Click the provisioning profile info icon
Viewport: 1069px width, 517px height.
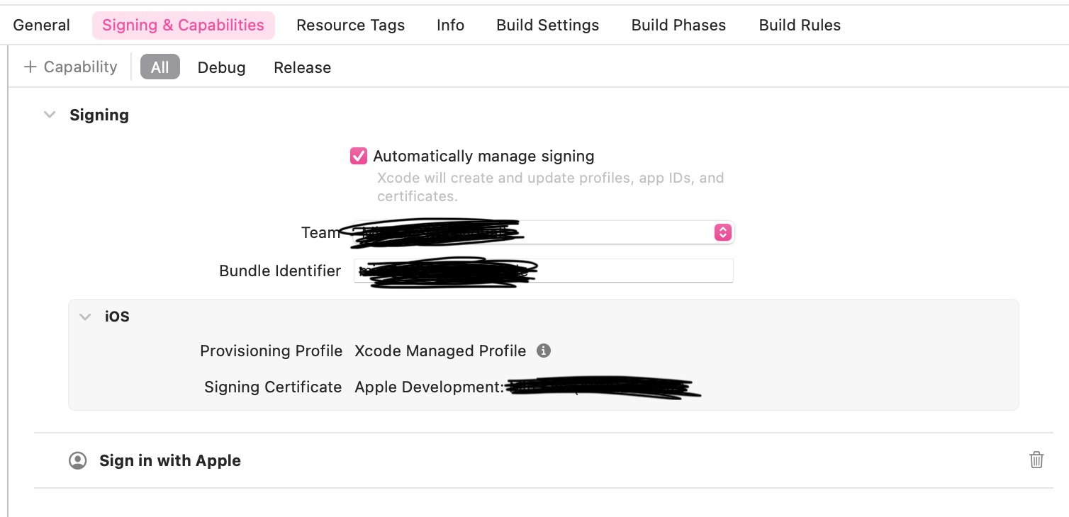(544, 351)
